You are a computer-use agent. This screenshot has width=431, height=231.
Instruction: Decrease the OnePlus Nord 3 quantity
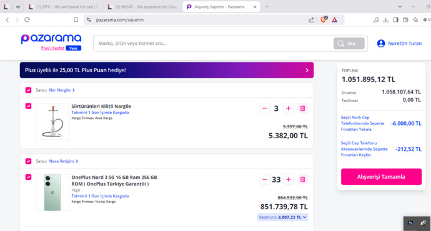click(264, 179)
